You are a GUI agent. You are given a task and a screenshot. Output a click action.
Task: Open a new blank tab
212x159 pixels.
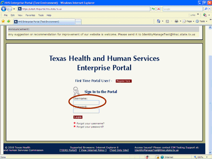tap(78, 22)
